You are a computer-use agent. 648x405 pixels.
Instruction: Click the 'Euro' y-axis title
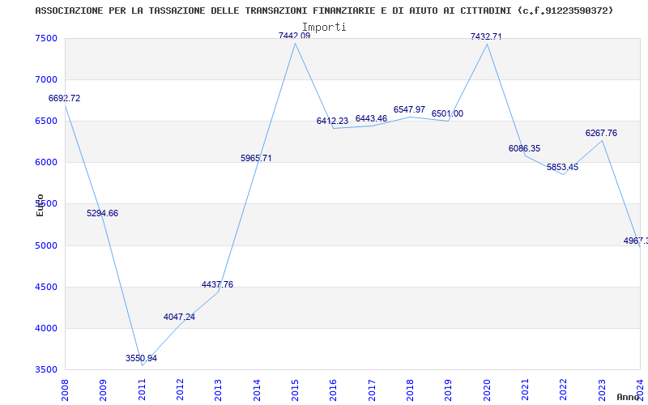[x=40, y=205]
